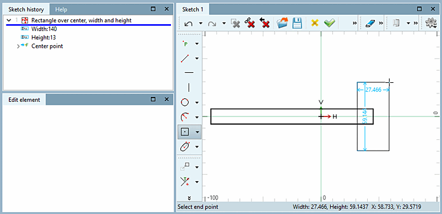This screenshot has width=442, height=214.
Task: Select Rectangle over center, width and height
Action: click(x=81, y=20)
